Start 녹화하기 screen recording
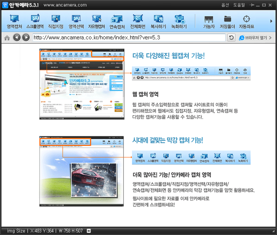Viewport: 277px width, 235px height. pos(179,21)
